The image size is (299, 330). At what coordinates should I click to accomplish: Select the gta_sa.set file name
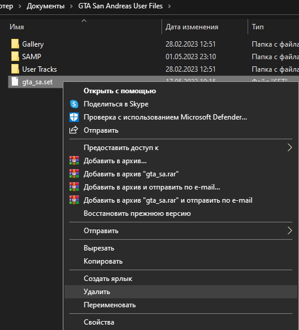(x=37, y=82)
